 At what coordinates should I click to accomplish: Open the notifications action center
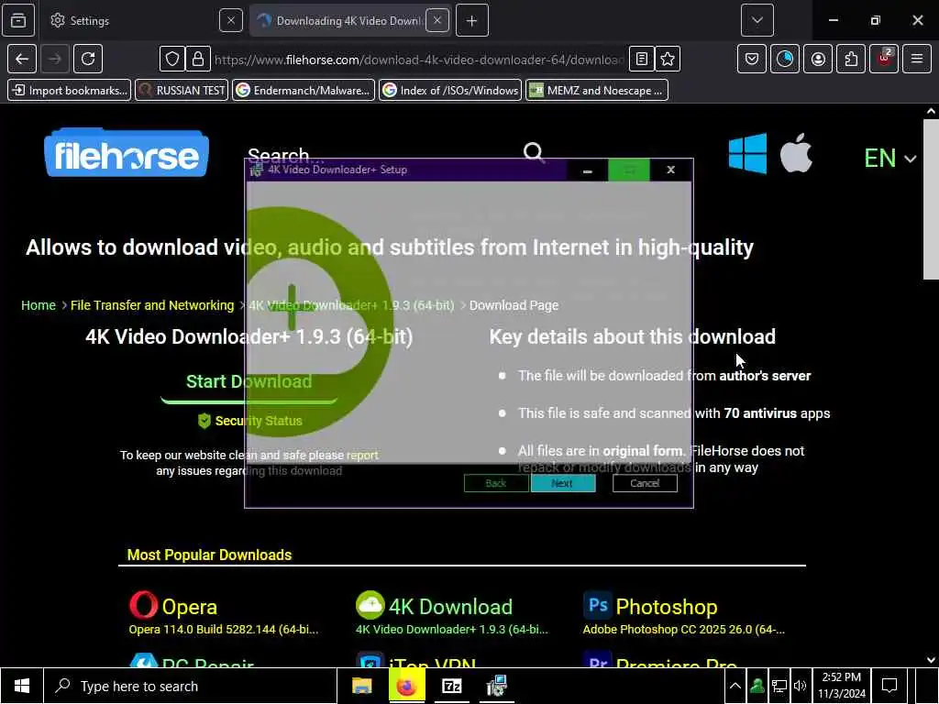[889, 686]
